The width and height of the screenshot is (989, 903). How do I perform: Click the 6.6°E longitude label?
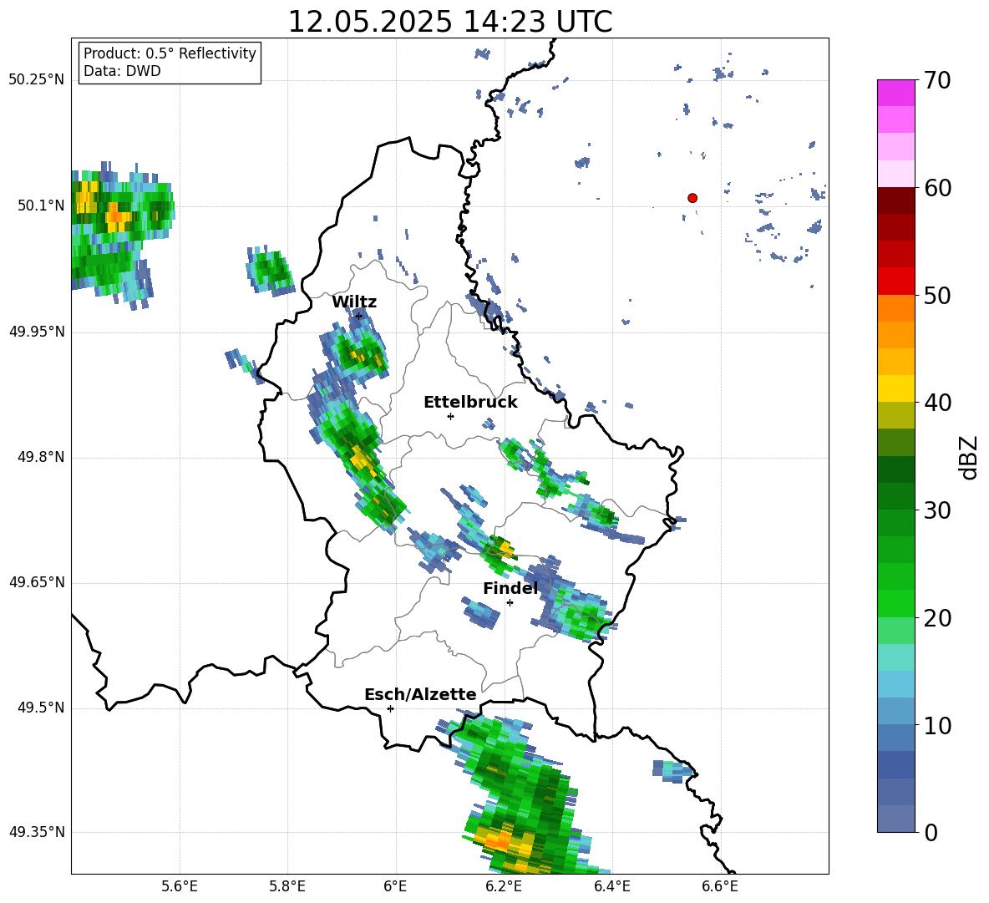[x=720, y=886]
